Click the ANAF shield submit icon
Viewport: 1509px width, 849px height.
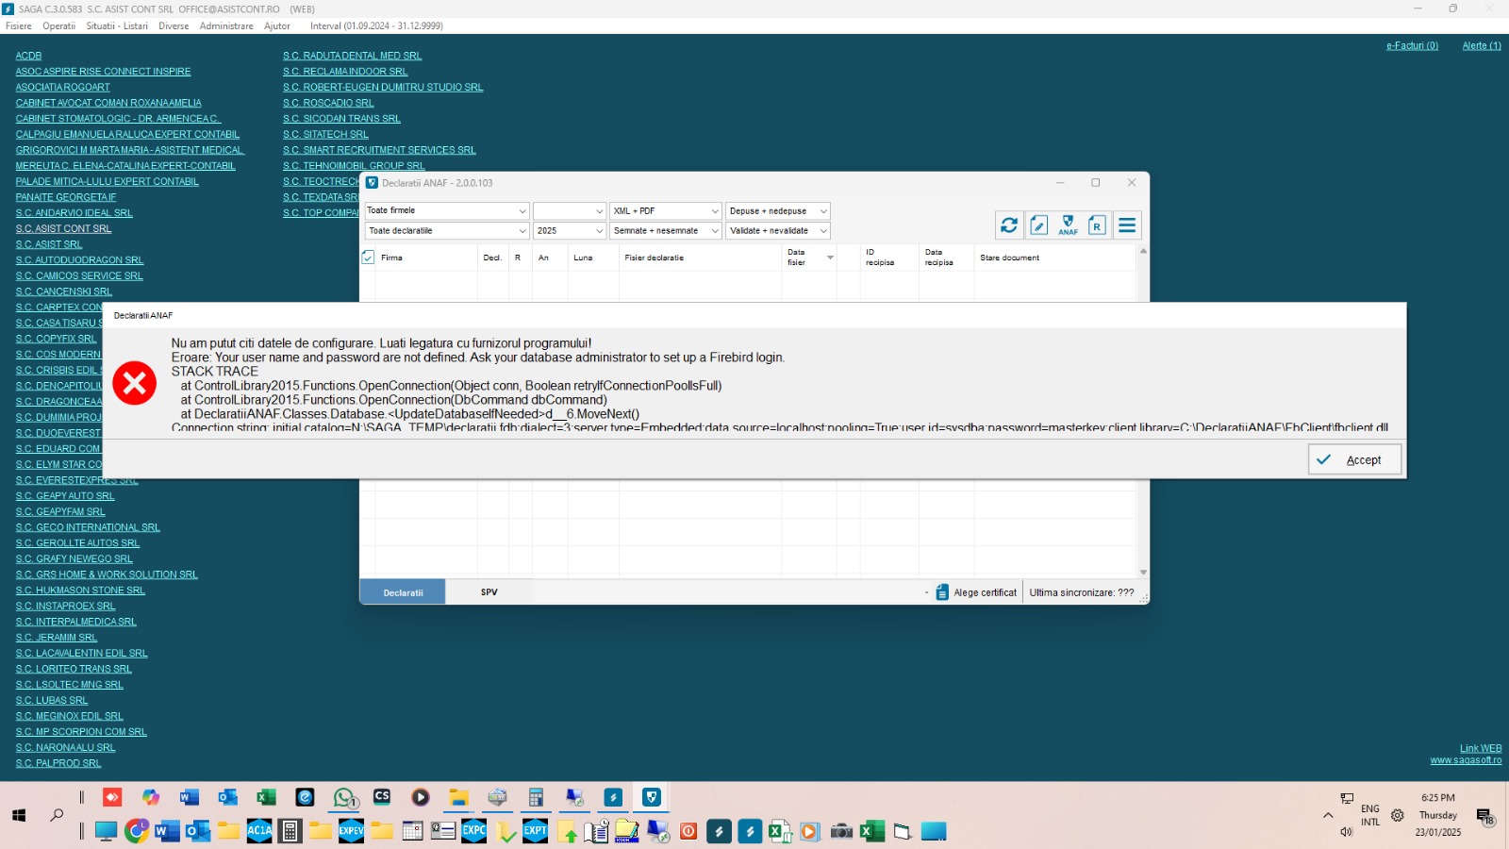pos(1068,225)
